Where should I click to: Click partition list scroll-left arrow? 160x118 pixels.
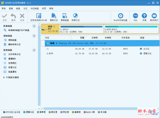tap(42, 108)
